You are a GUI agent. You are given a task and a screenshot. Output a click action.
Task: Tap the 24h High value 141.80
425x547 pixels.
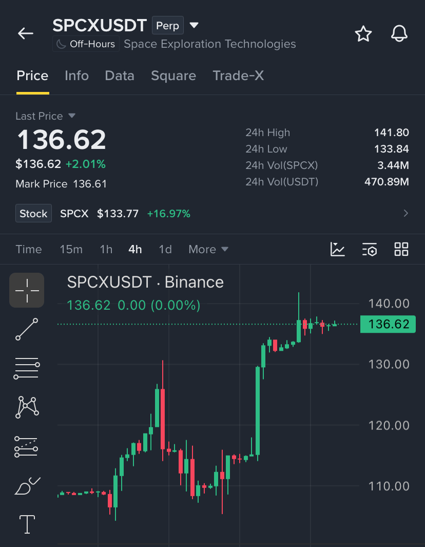point(392,133)
